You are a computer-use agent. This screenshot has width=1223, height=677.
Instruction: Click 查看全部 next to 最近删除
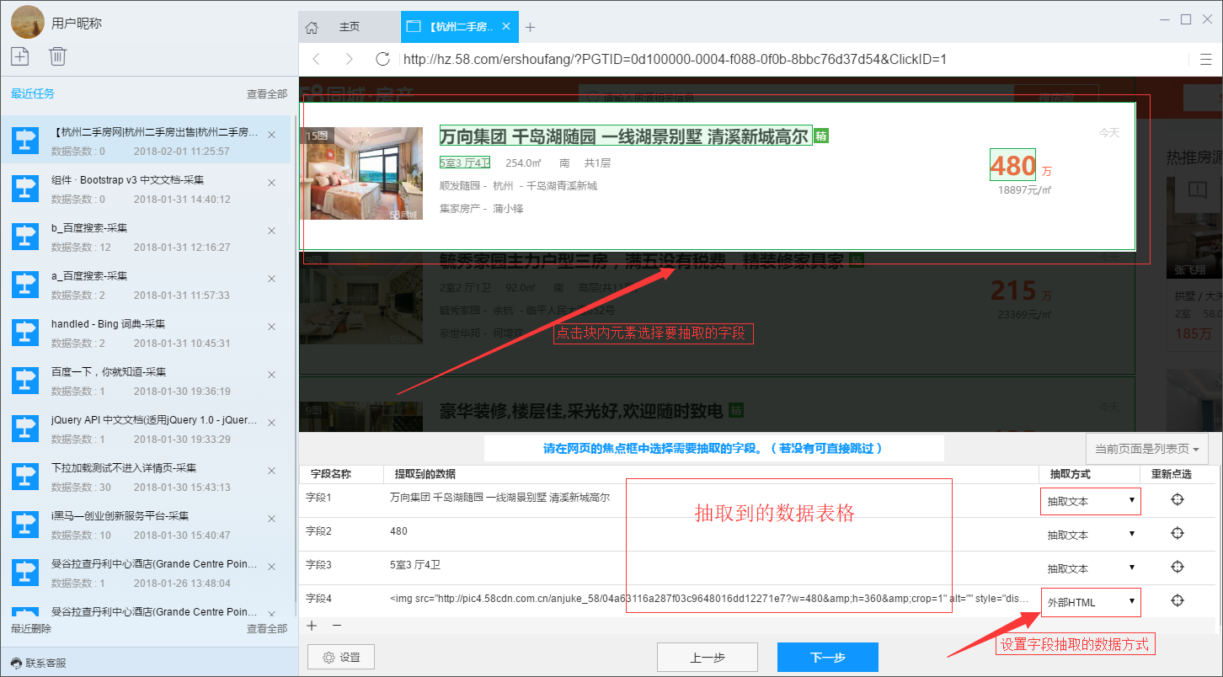coord(267,628)
